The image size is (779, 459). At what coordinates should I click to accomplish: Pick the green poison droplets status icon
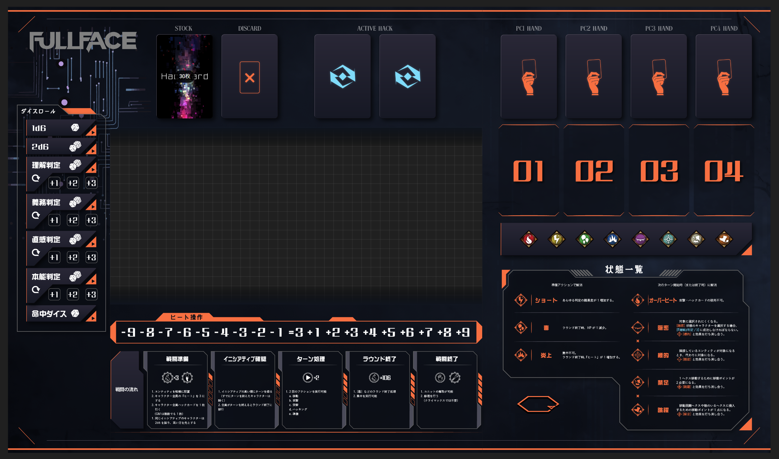click(x=585, y=239)
